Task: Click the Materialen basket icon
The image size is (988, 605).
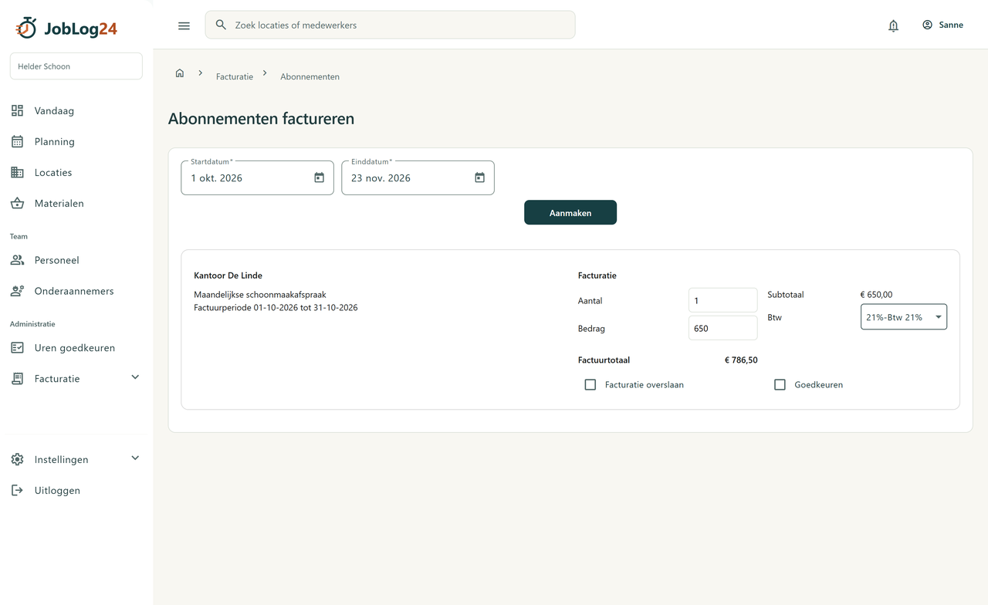Action: [x=17, y=203]
